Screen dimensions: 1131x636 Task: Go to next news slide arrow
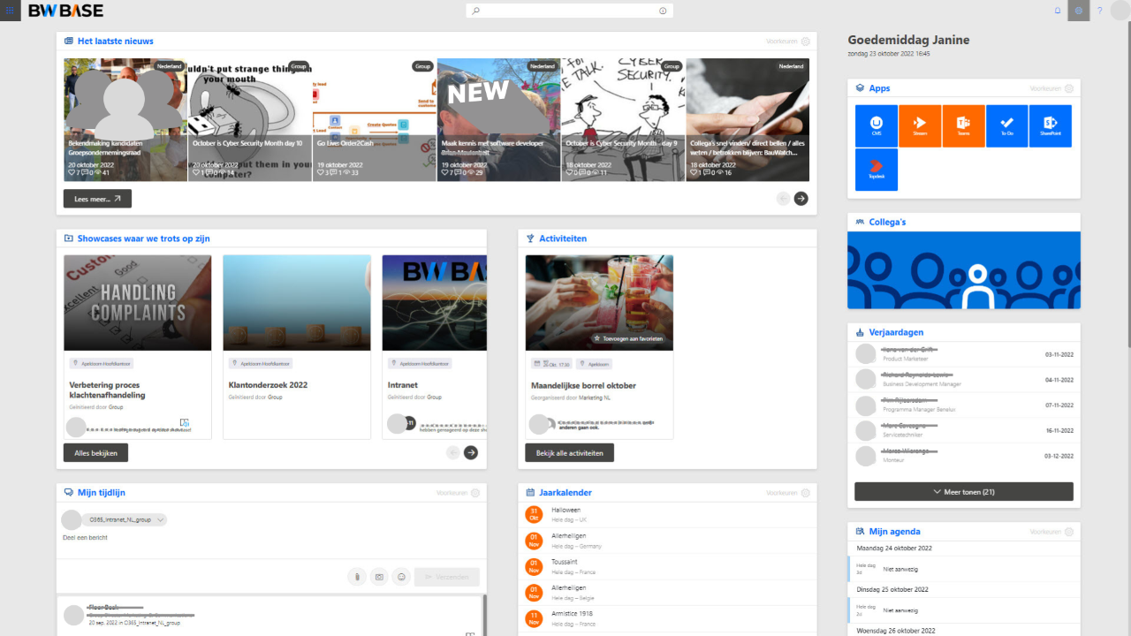(x=801, y=199)
